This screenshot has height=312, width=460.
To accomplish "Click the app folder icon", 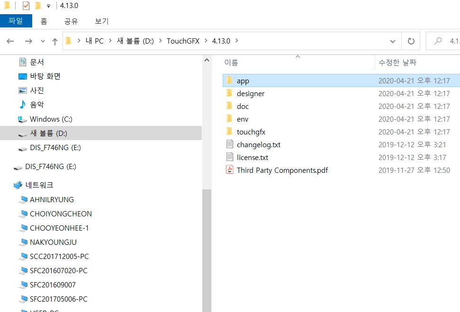I will pos(229,80).
